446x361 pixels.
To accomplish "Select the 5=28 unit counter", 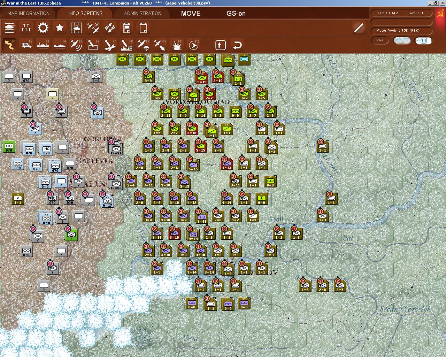I will pyautogui.click(x=193, y=94).
